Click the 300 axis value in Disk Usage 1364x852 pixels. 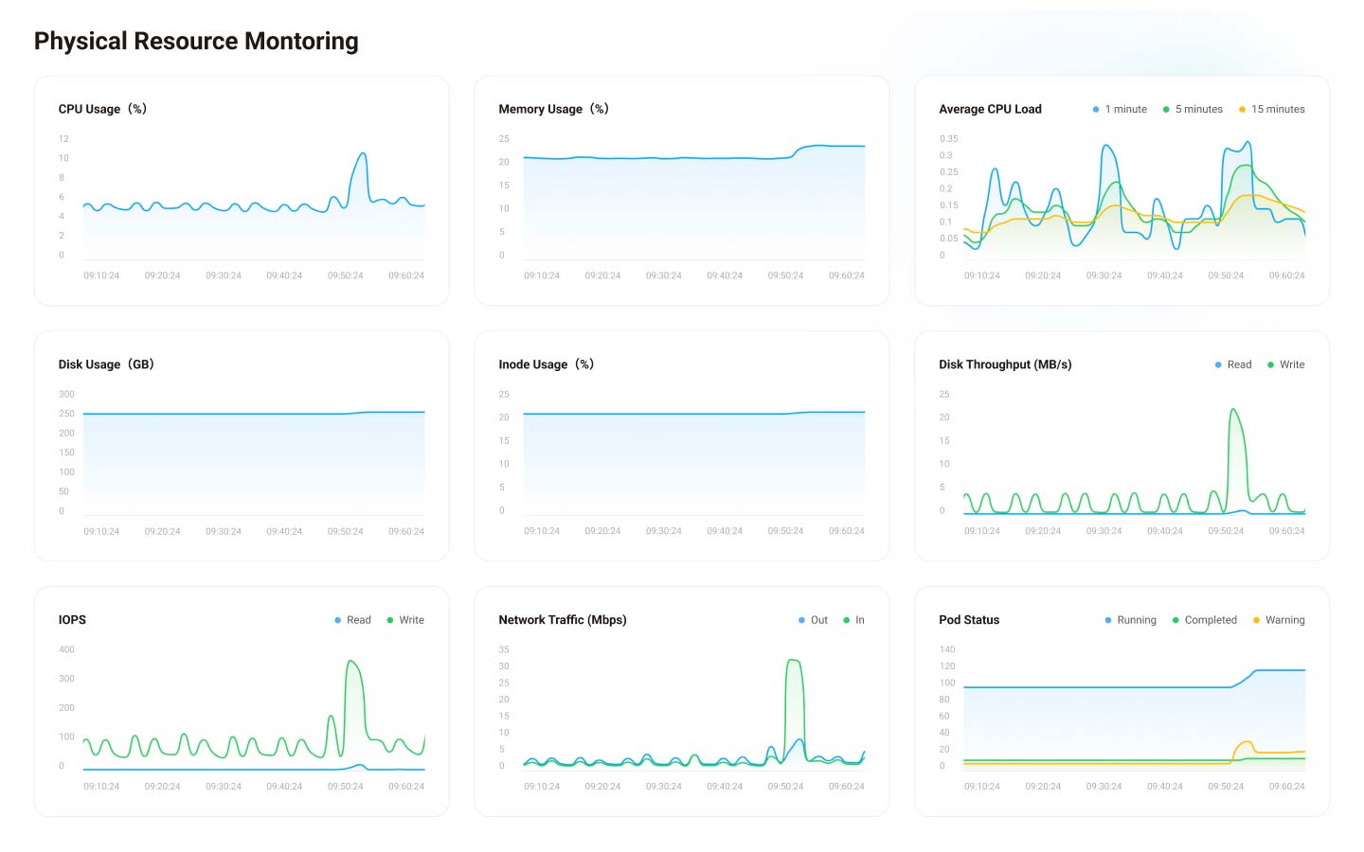[66, 394]
